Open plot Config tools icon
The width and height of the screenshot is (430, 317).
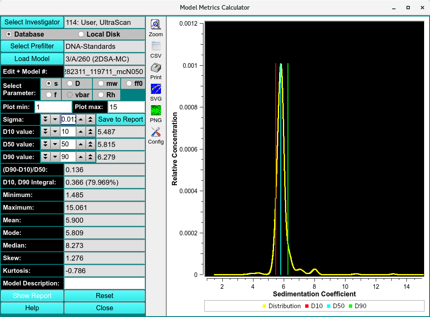pos(156,132)
